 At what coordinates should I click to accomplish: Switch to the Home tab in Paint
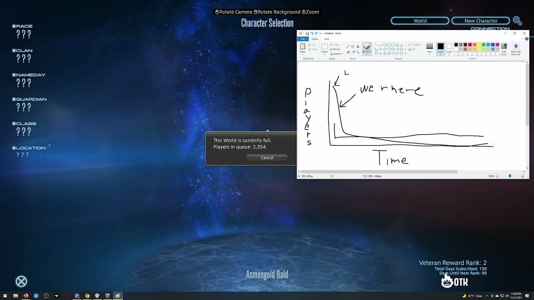pos(315,39)
